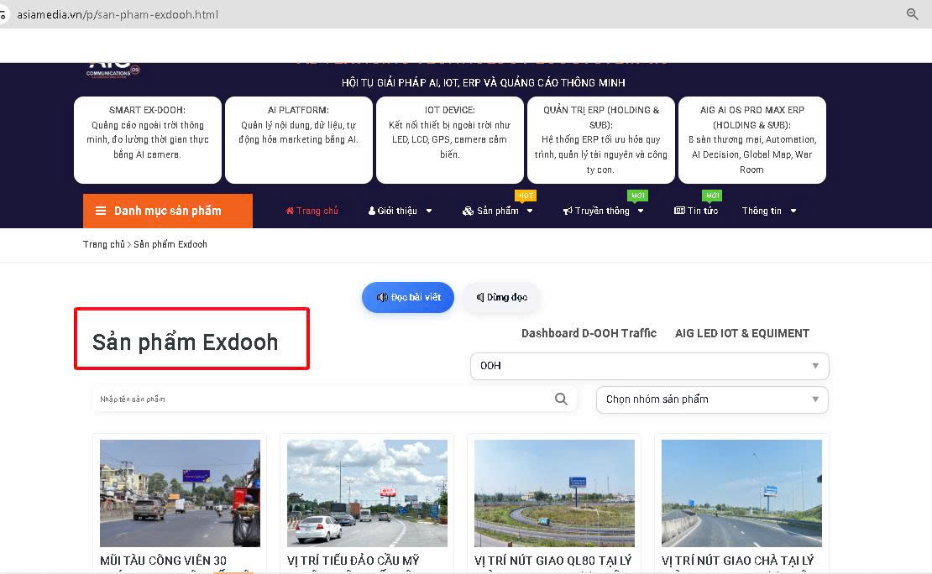932x574 pixels.
Task: Expand the Truyền thông menu arrow
Action: (x=641, y=211)
